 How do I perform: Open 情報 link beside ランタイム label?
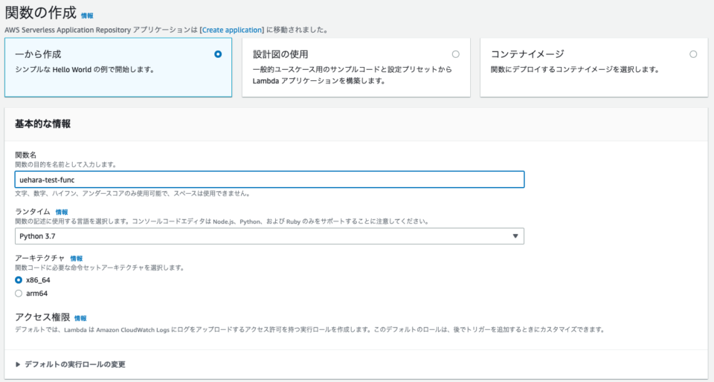[x=61, y=212]
